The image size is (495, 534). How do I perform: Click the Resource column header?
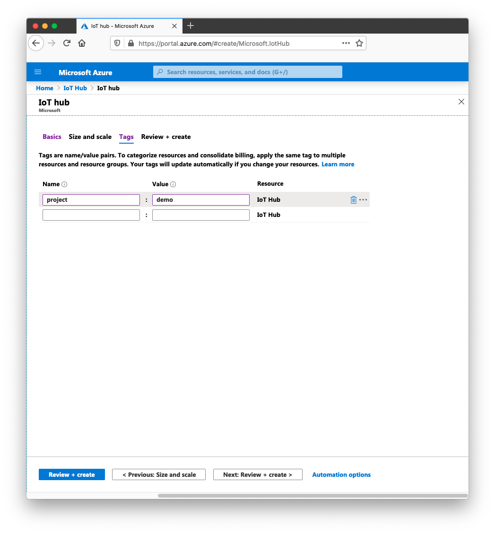[270, 183]
